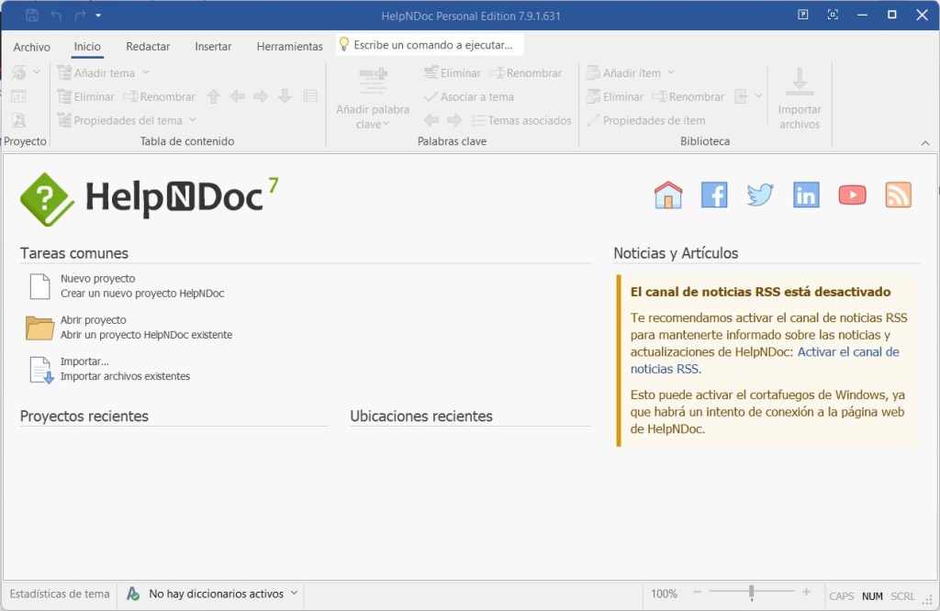940x611 pixels.
Task: Open the YouTube icon
Action: pos(852,194)
